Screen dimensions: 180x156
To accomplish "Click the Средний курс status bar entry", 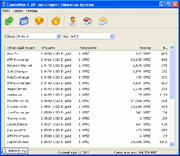I will 73,152.
